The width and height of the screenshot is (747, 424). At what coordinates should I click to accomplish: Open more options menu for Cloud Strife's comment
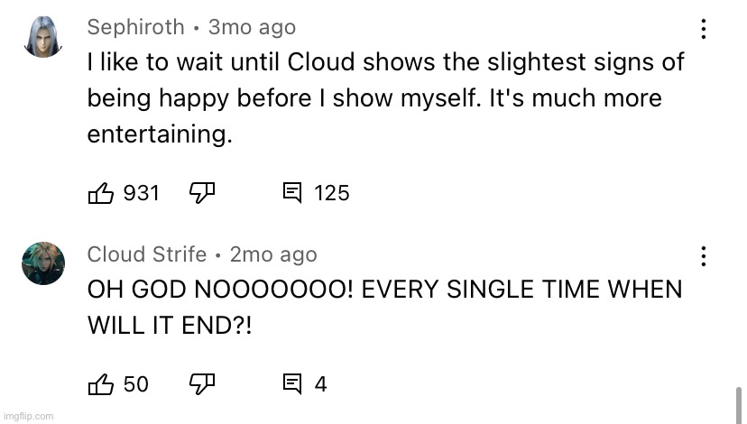coord(704,256)
